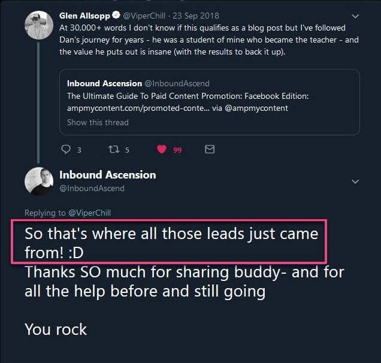The width and height of the screenshot is (381, 363).
Task: Select the Inbound Ascension name in quoted tweet
Action: pyautogui.click(x=104, y=83)
